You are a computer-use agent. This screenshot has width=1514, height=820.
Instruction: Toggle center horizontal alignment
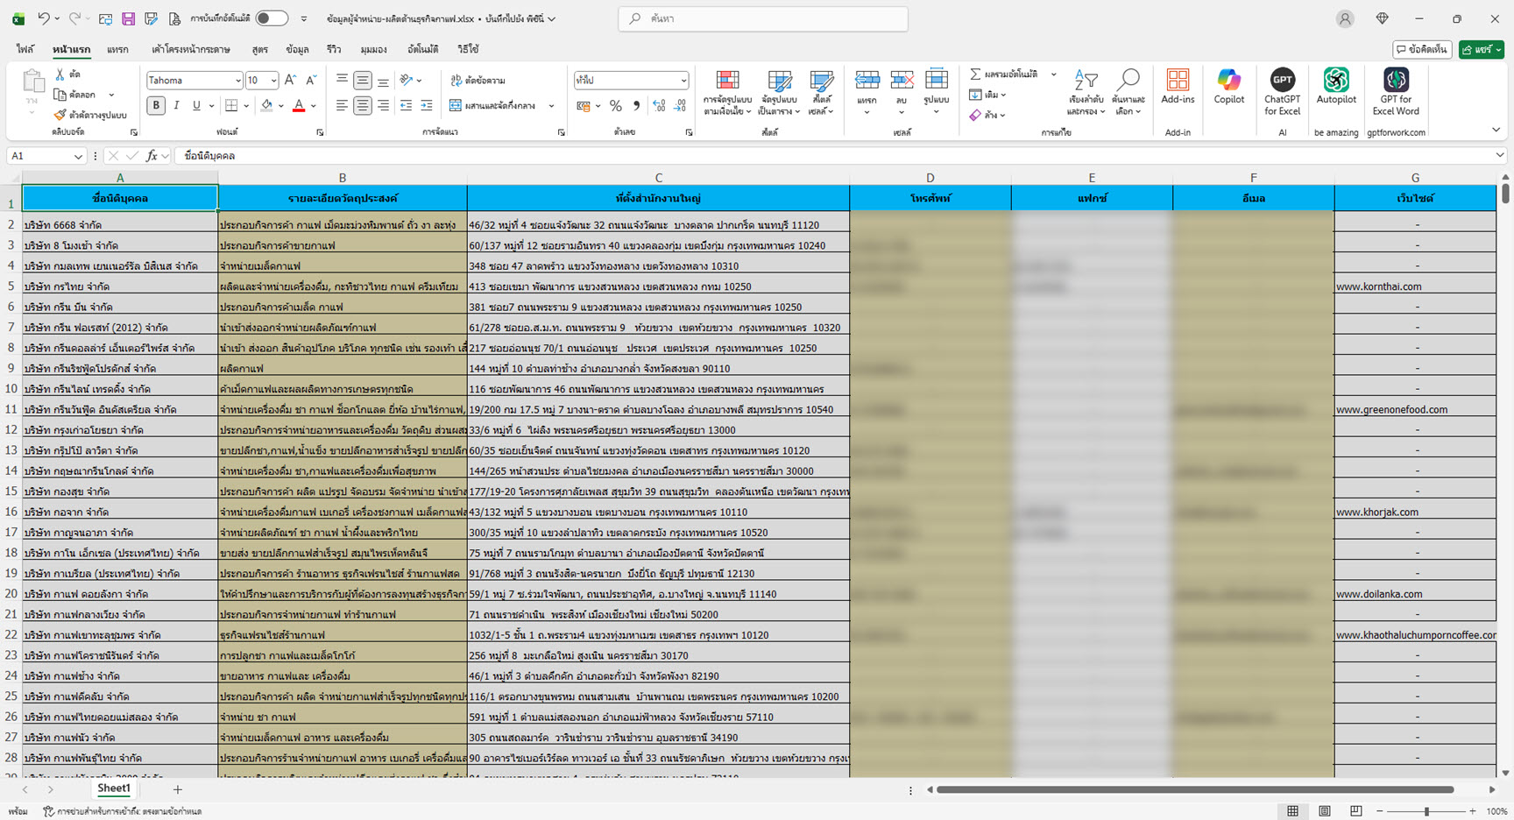pyautogui.click(x=363, y=106)
